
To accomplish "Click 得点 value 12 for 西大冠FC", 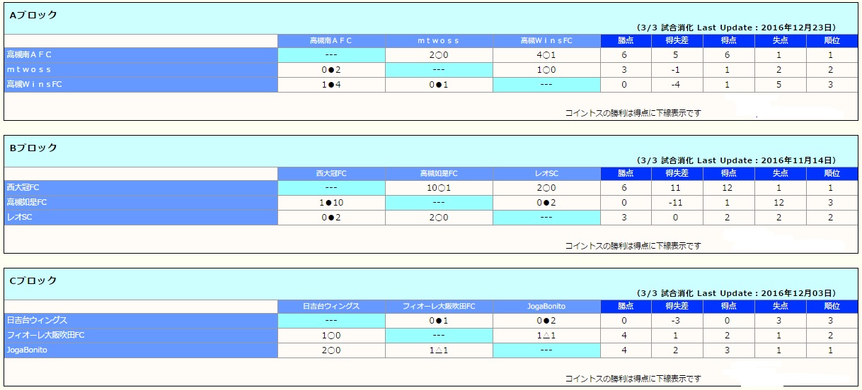I will 729,188.
